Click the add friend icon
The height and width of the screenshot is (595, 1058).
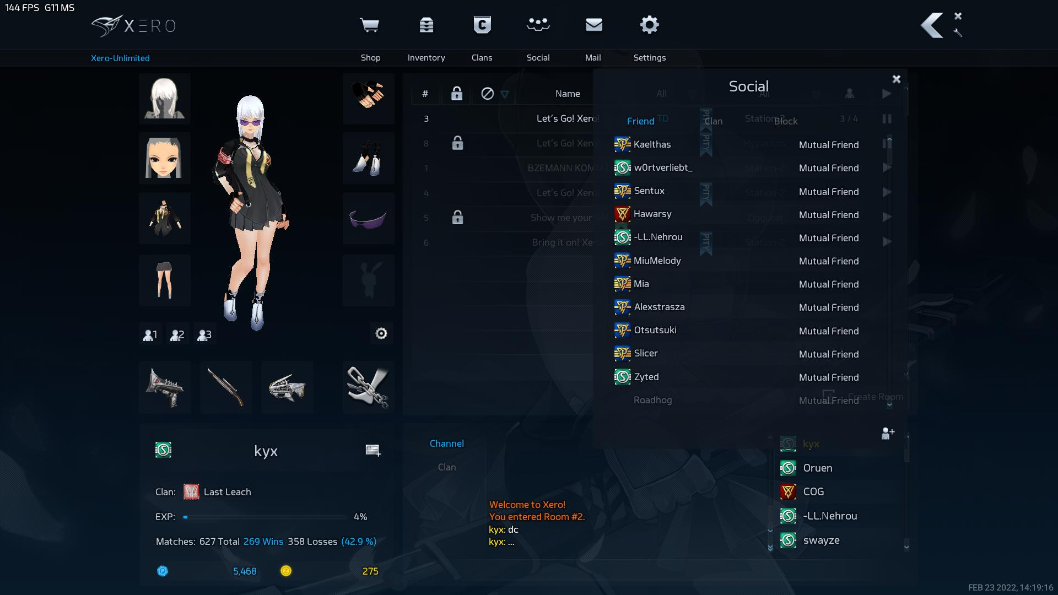pyautogui.click(x=887, y=434)
